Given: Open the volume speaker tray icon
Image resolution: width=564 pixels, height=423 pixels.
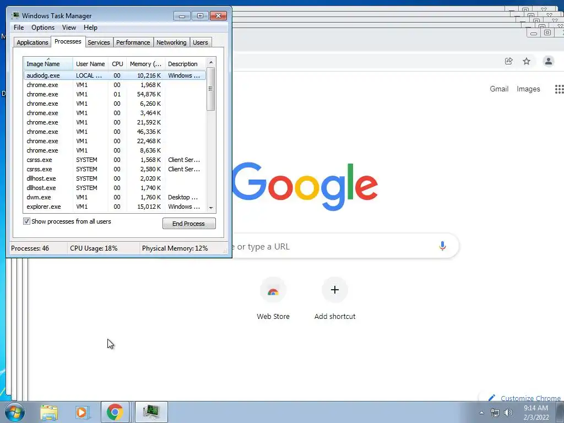Looking at the screenshot, I should coord(508,413).
